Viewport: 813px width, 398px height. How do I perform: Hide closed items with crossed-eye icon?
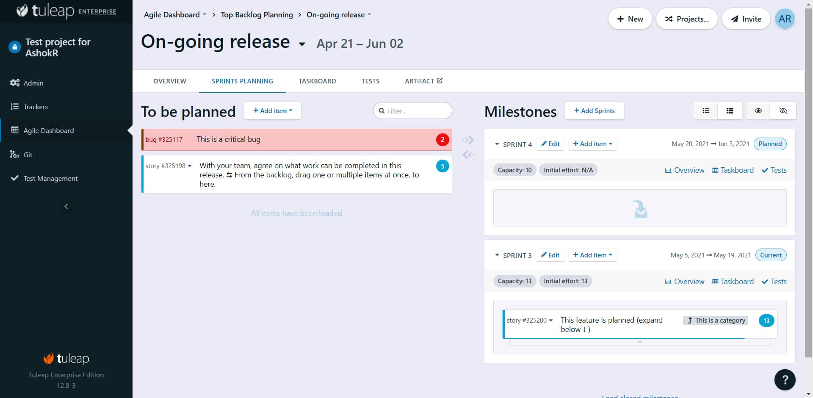(783, 111)
